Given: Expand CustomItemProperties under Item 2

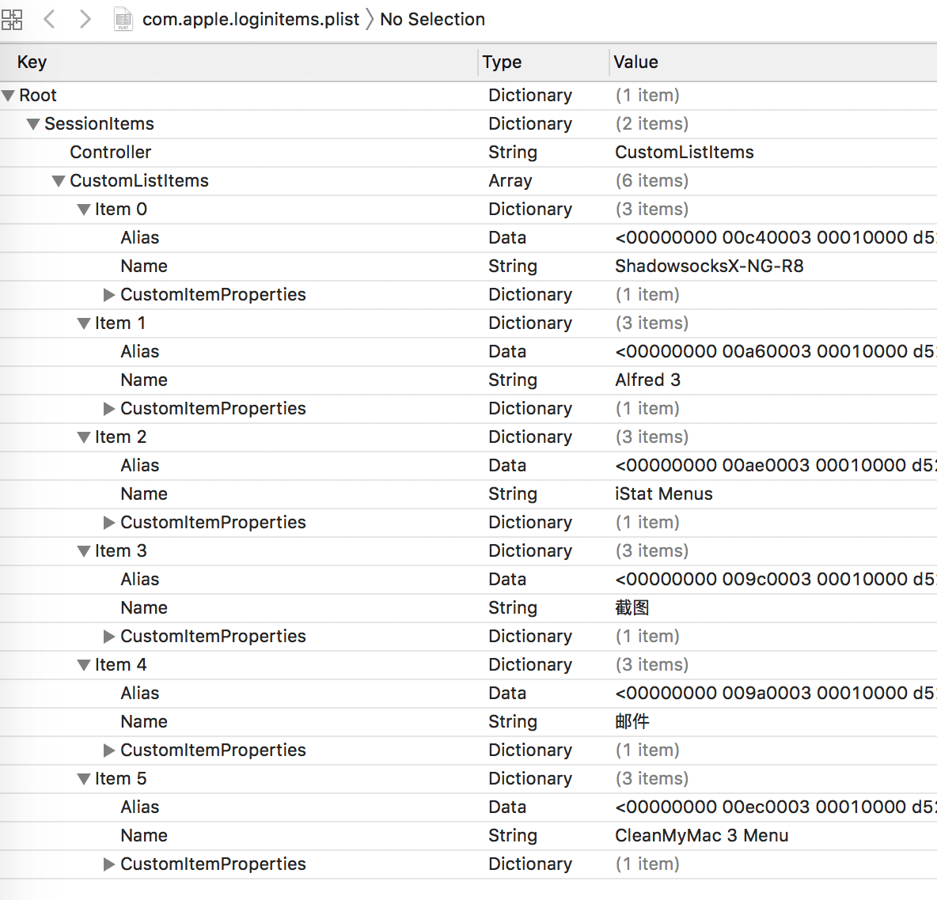Looking at the screenshot, I should pos(108,523).
